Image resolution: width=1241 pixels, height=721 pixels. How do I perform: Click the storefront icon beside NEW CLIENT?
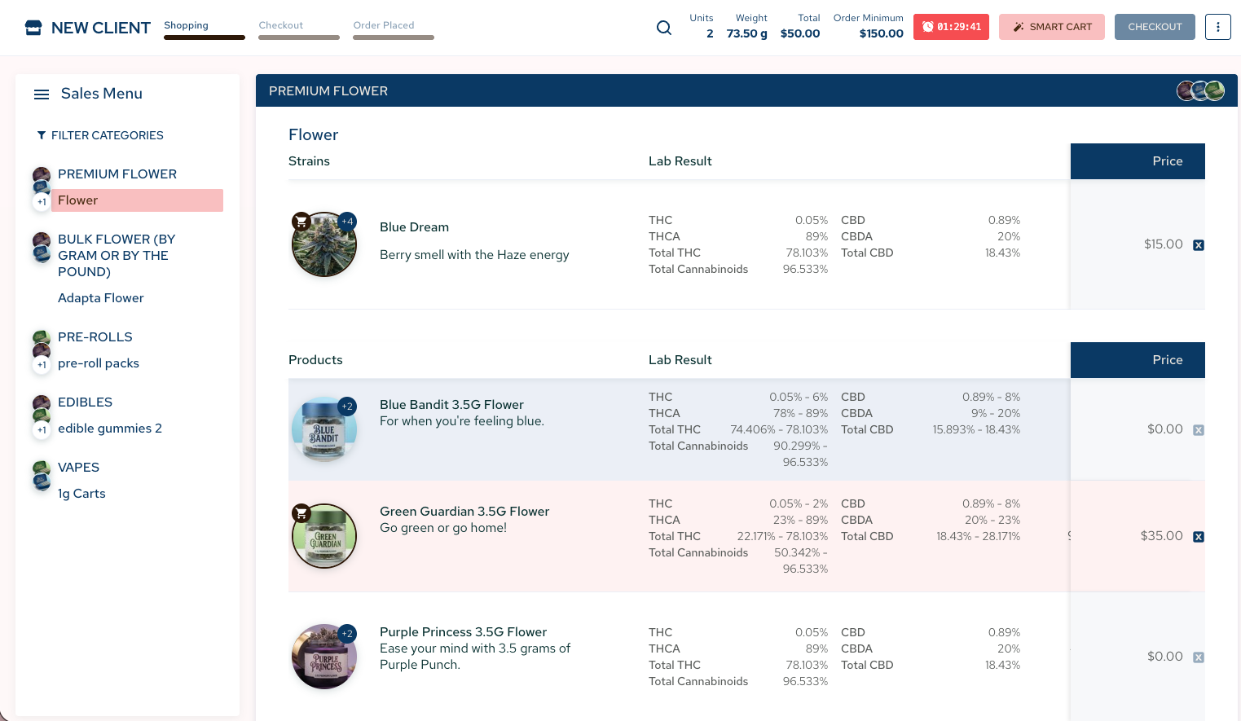click(33, 28)
